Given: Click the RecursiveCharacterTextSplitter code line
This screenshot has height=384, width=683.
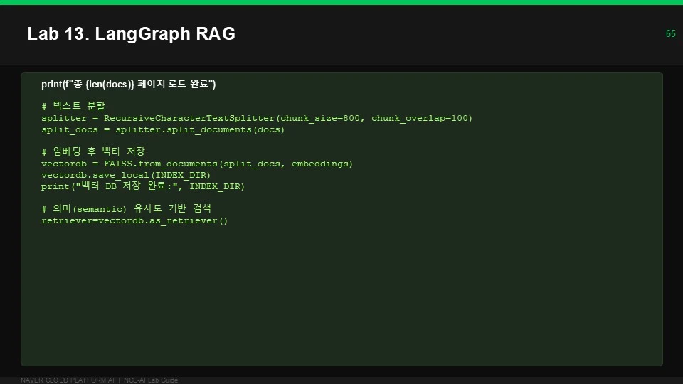Looking at the screenshot, I should (257, 118).
